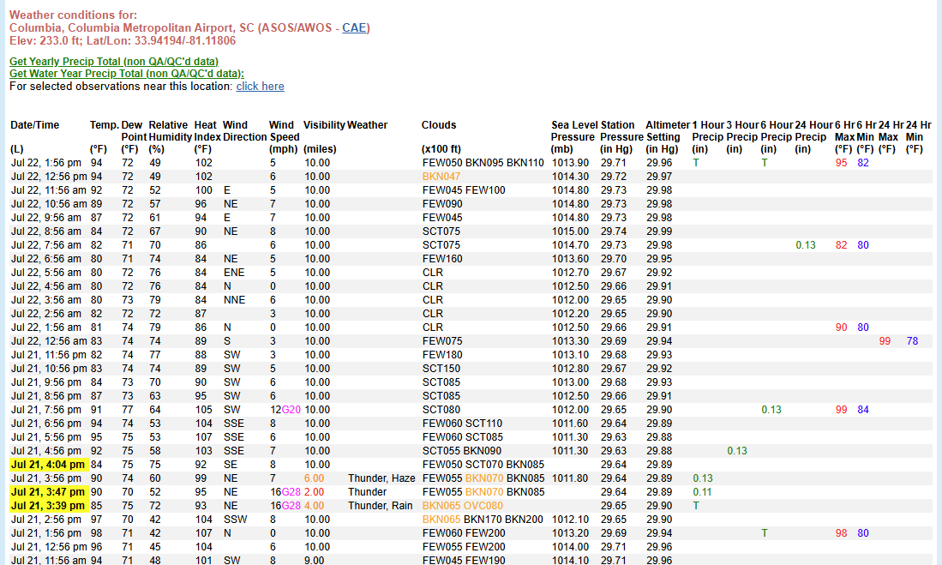
Task: Select 'NNE' wind direction at 3:56 am
Action: click(234, 300)
